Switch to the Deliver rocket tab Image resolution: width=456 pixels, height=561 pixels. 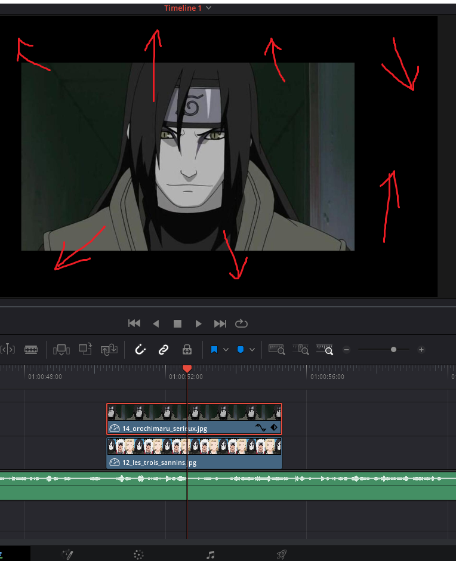(x=282, y=555)
